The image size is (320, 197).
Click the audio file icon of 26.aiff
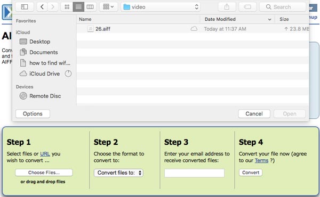[90, 29]
